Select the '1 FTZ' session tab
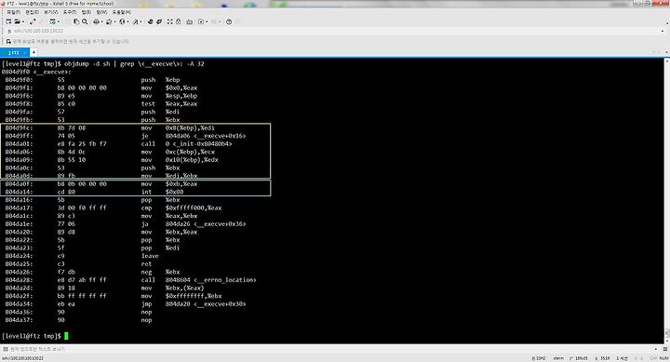670x362 pixels. [15, 52]
